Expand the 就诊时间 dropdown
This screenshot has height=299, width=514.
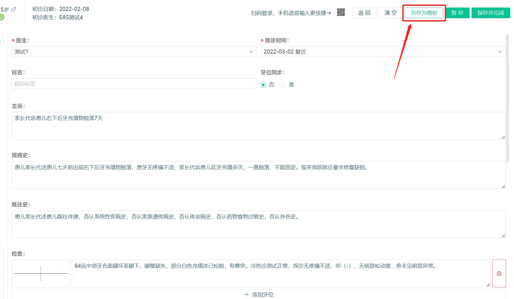[x=383, y=52]
